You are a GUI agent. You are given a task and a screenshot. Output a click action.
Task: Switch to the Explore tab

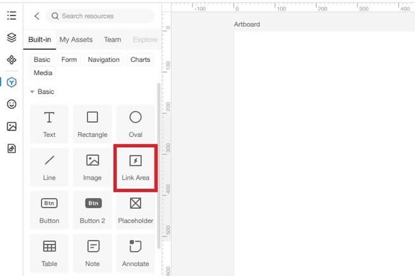click(145, 40)
